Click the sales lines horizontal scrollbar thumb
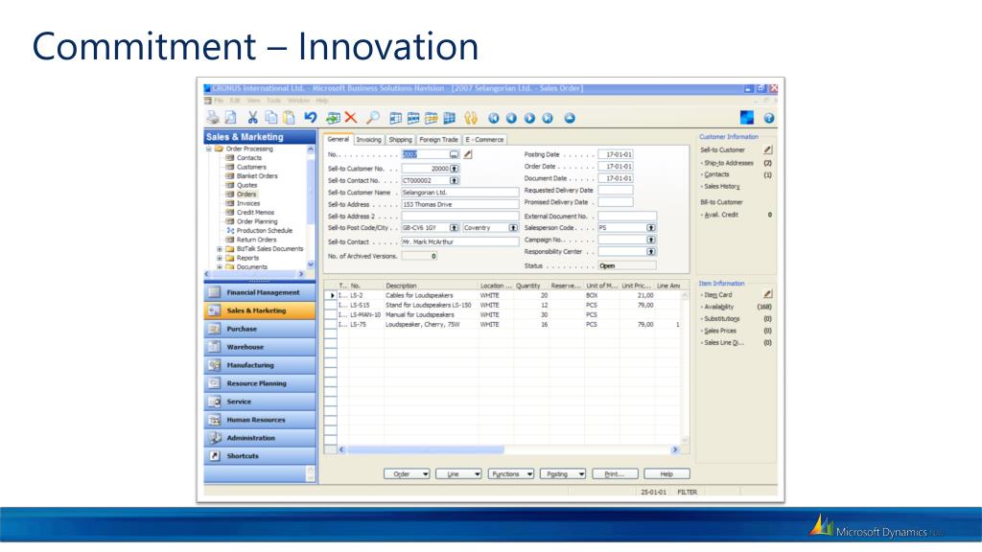Viewport: 982px width, 552px height. [x=425, y=449]
